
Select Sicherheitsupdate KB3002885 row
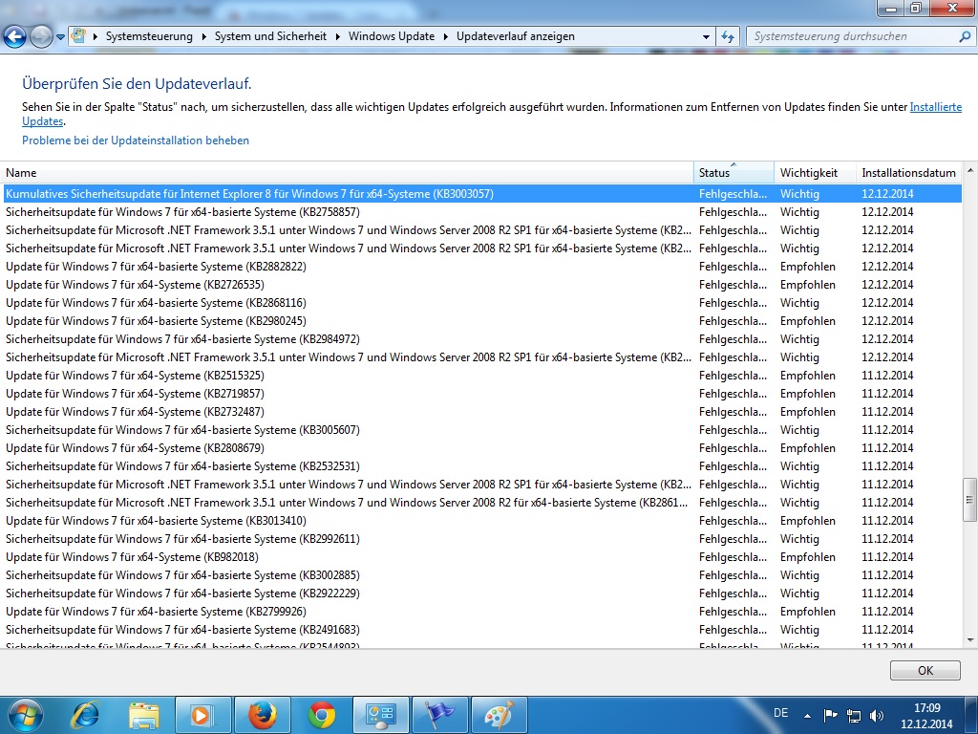point(482,574)
